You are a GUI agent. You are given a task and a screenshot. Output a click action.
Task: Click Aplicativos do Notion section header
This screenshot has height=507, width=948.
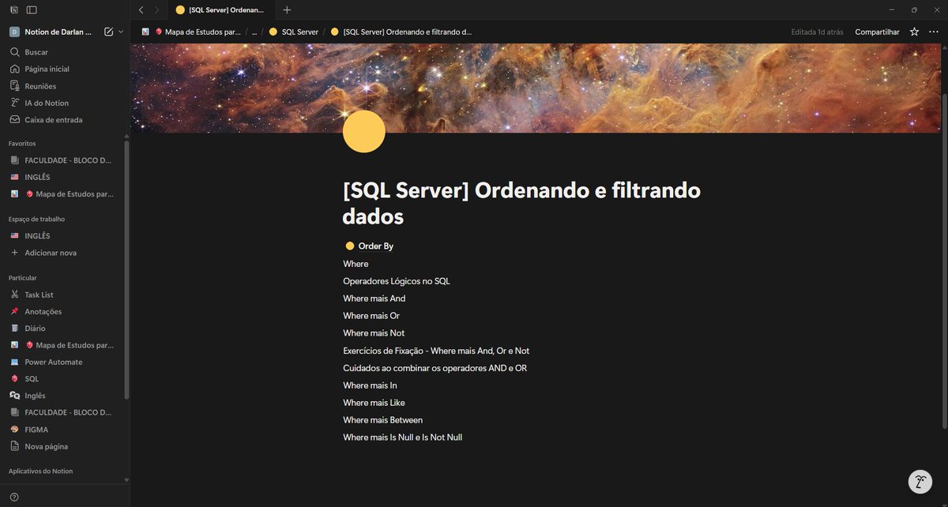(40, 471)
